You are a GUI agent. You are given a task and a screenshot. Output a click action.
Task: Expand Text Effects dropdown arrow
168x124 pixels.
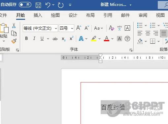(x=86, y=39)
